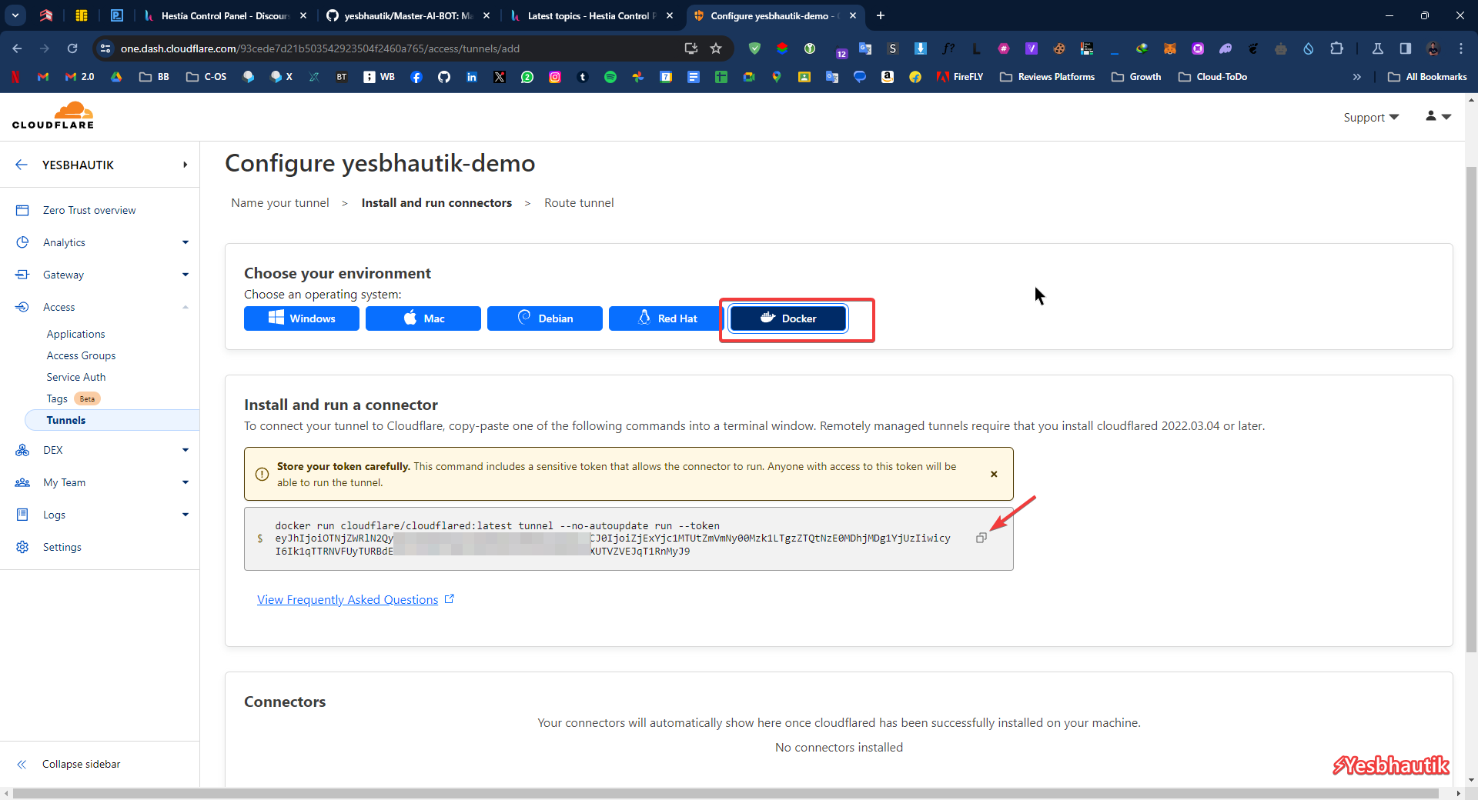
Task: Open the browser side panel
Action: pyautogui.click(x=1406, y=48)
